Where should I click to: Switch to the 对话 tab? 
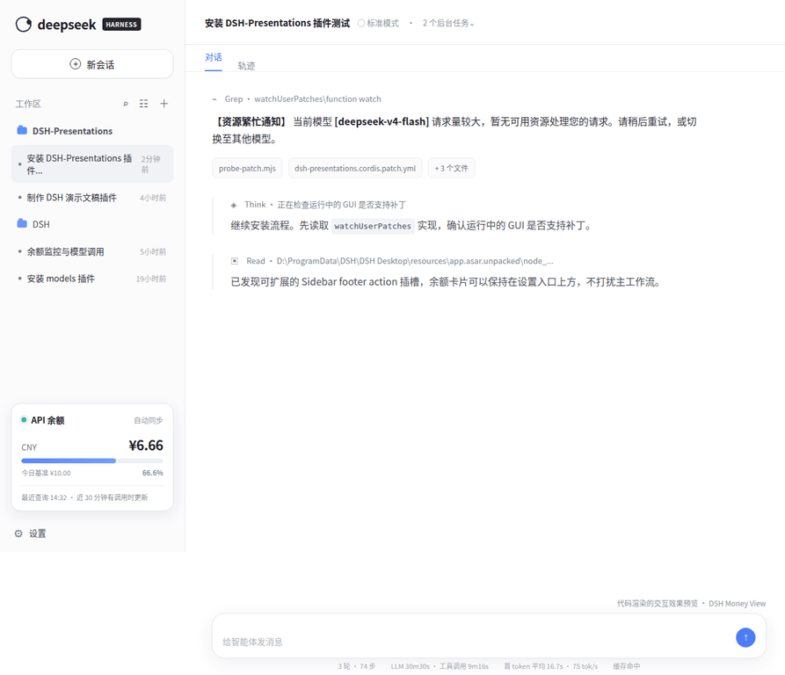214,57
